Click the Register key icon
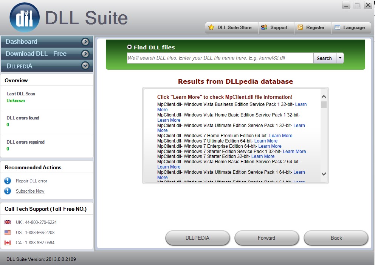 [301, 27]
